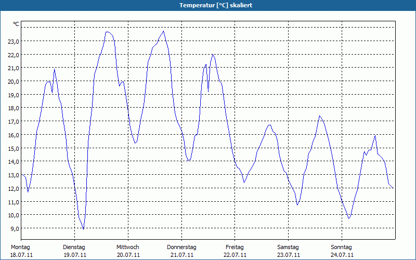416x260 pixels.
Task: Click the 18.07.11 date label
Action: pyautogui.click(x=21, y=255)
